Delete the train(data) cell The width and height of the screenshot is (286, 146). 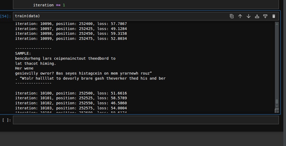(x=274, y=16)
